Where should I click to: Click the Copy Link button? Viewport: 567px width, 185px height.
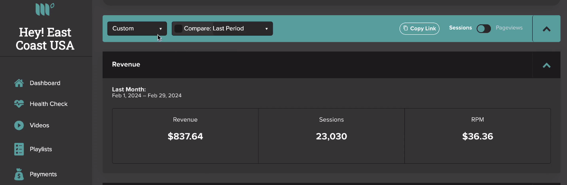coord(420,28)
